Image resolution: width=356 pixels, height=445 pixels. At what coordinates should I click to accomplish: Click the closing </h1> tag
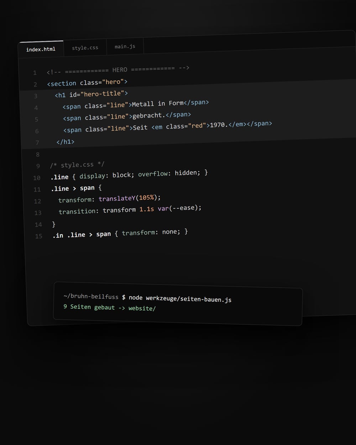coord(66,142)
